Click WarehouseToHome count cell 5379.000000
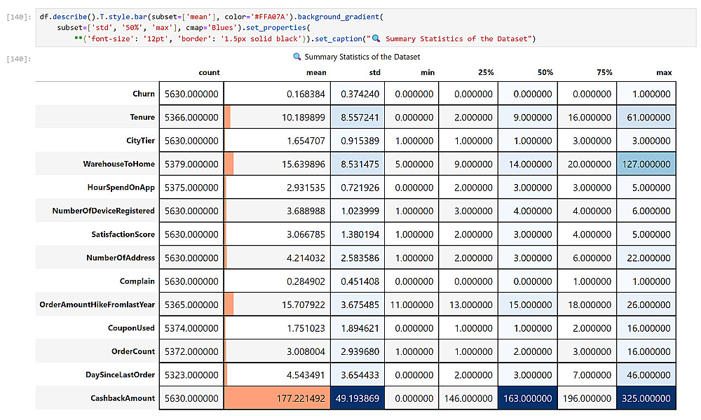701x420 pixels. click(191, 164)
